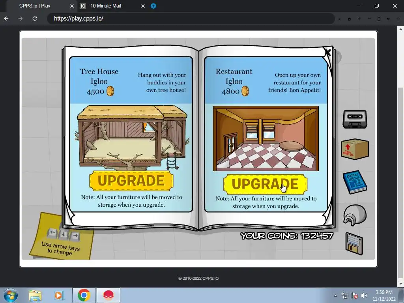Upgrade to the Tree House Igloo
The height and width of the screenshot is (303, 404).
point(131,181)
